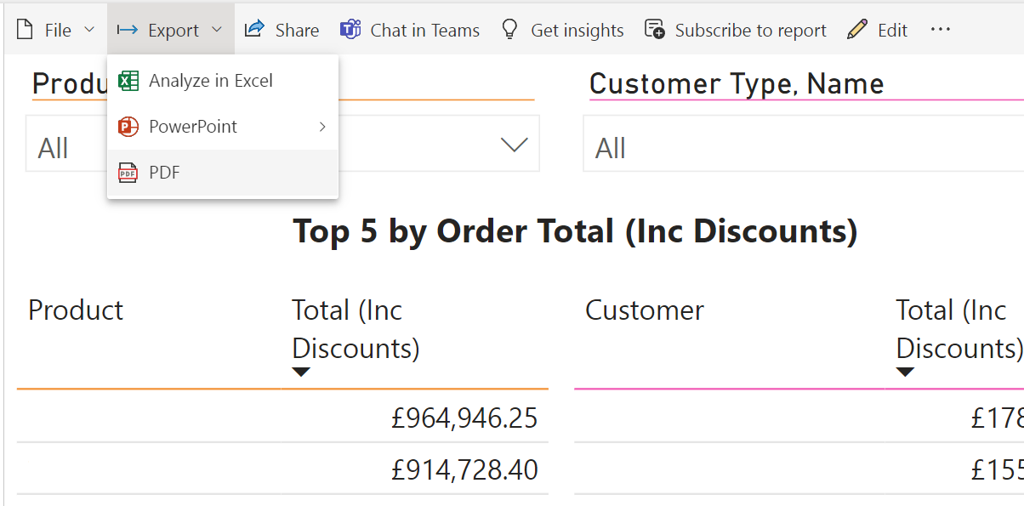
Task: Click the £914,728.40 cell
Action: coord(464,469)
